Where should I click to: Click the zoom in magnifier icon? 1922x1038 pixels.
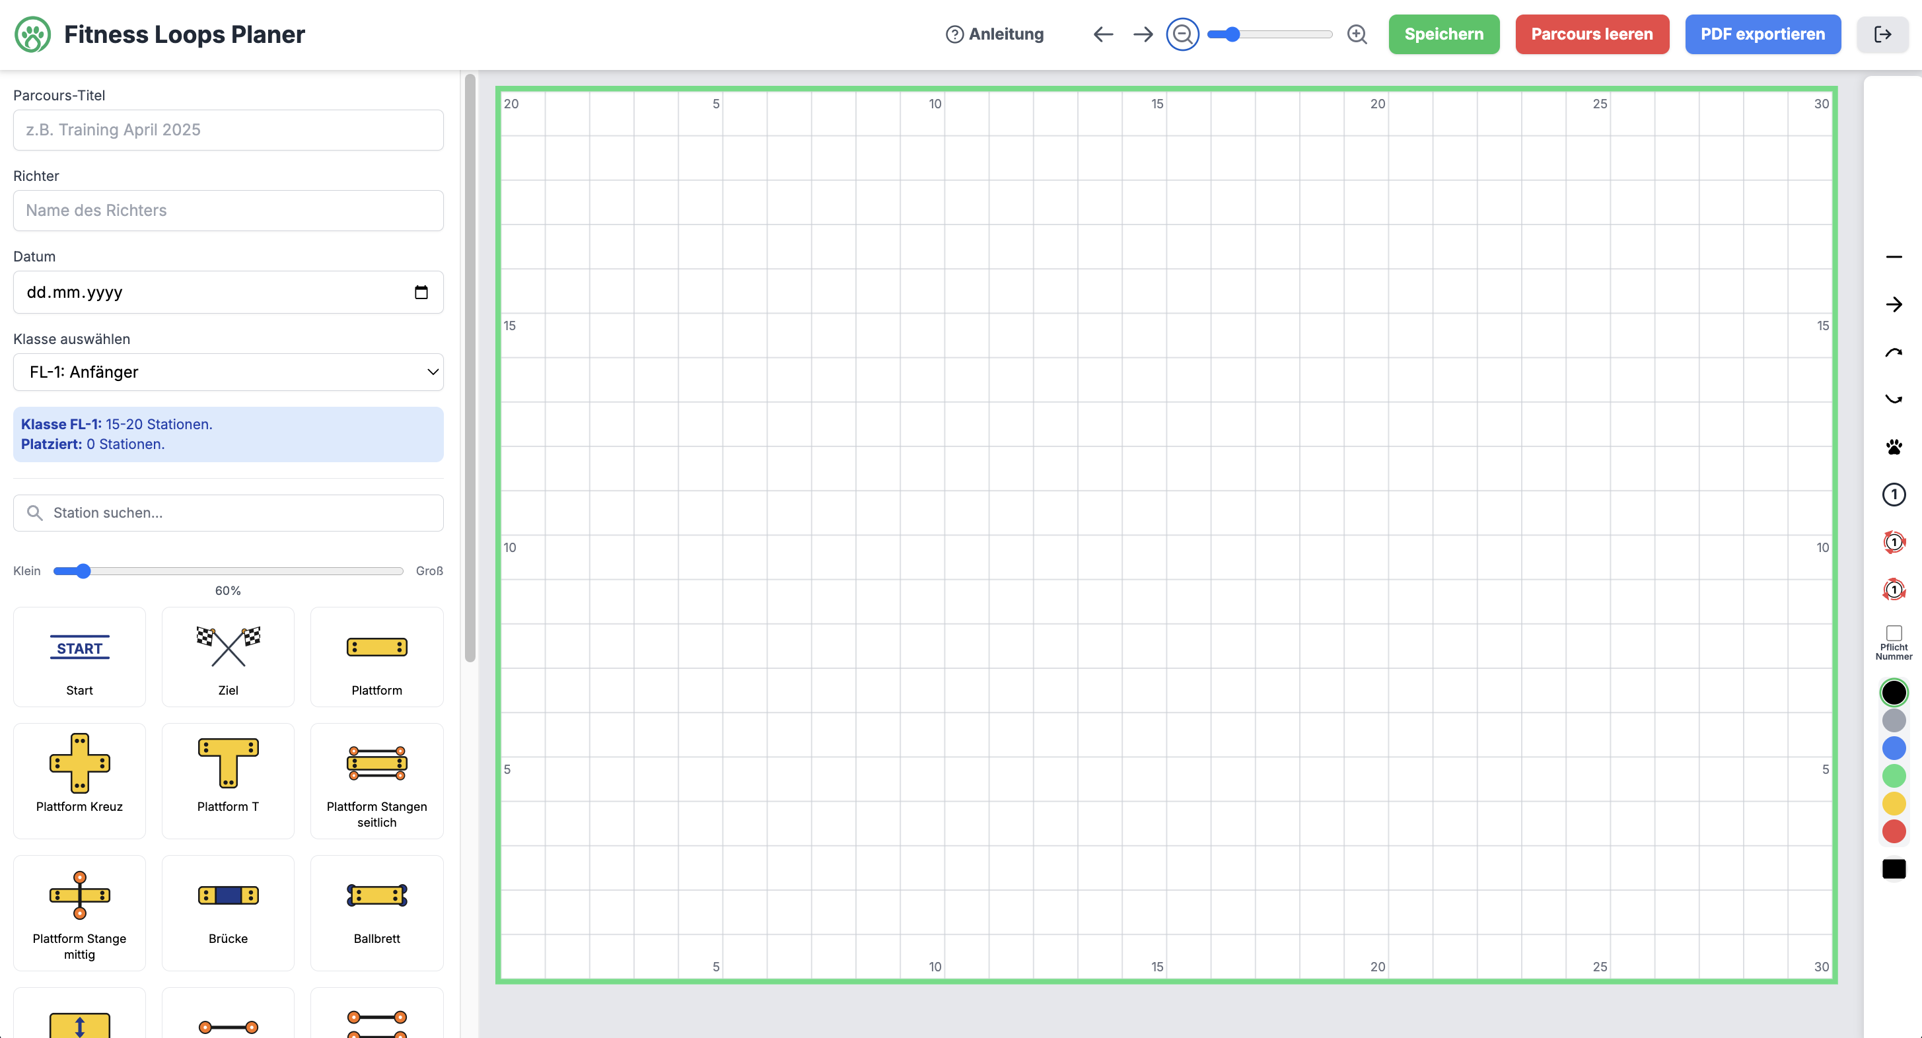[x=1357, y=34]
